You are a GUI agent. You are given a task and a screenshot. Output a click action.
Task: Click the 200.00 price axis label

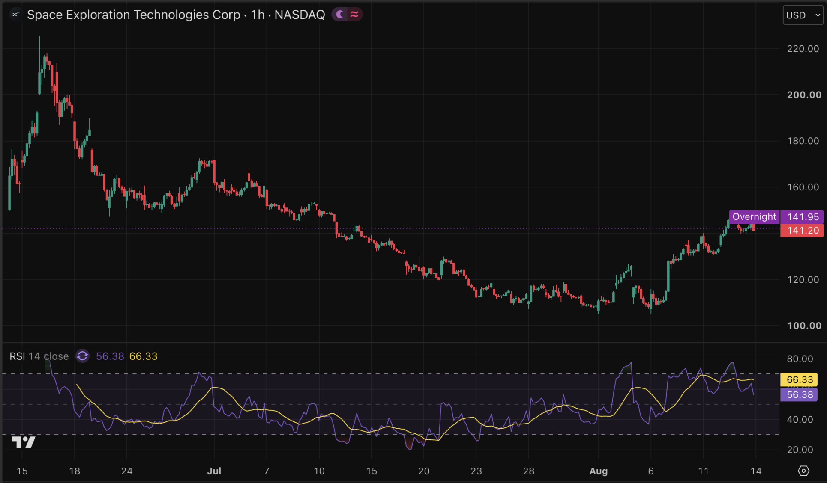(804, 95)
